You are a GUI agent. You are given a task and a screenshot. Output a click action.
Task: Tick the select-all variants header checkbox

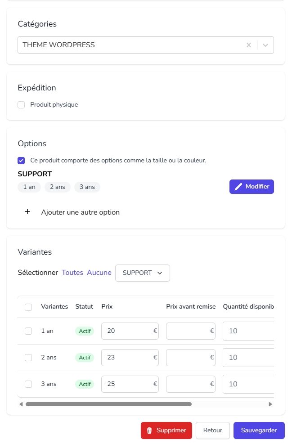28,307
